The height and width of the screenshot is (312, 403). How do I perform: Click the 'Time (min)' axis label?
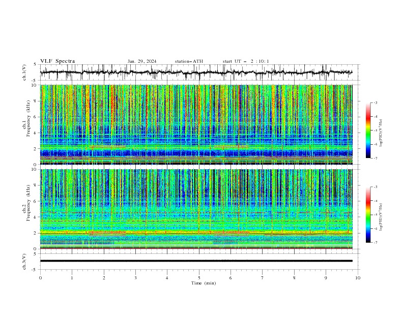pyautogui.click(x=204, y=283)
